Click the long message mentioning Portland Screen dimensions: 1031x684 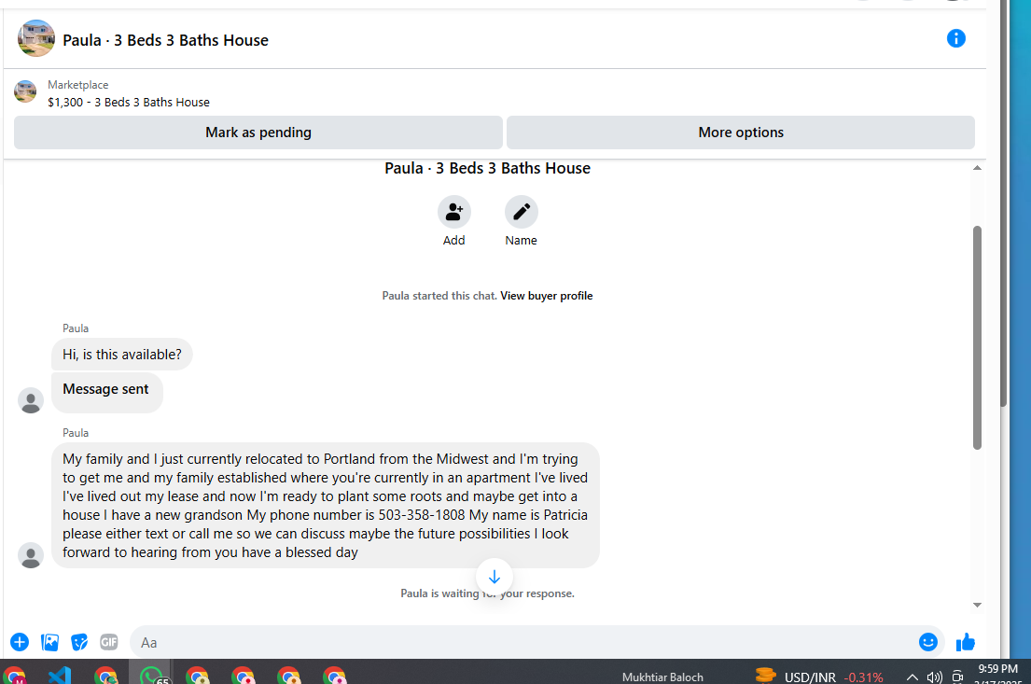point(326,505)
